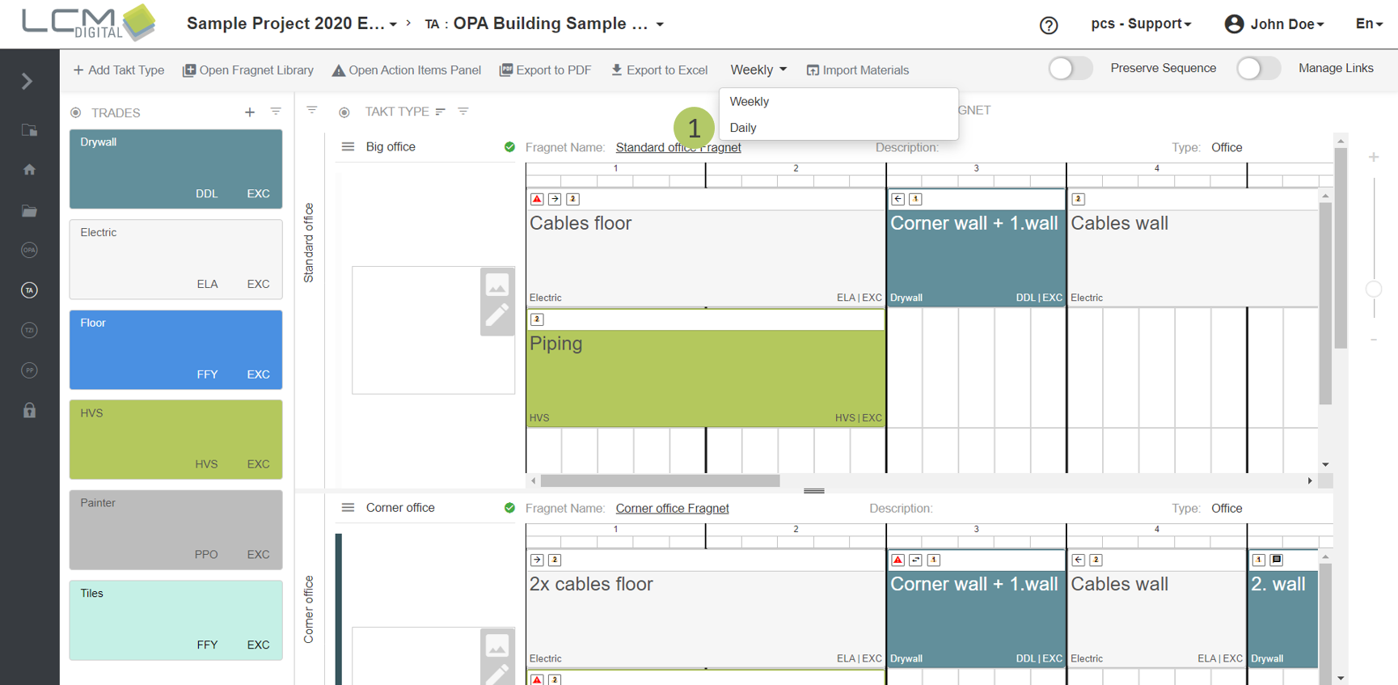The width and height of the screenshot is (1398, 685).
Task: Open the En language dropdown
Action: pyautogui.click(x=1368, y=24)
